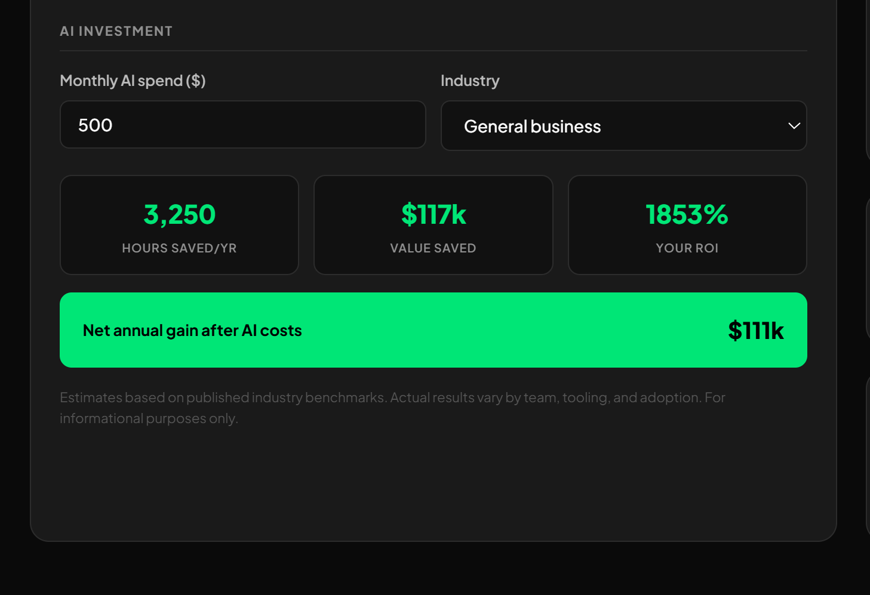
Task: Click the Monthly AI spend label
Action: click(132, 80)
